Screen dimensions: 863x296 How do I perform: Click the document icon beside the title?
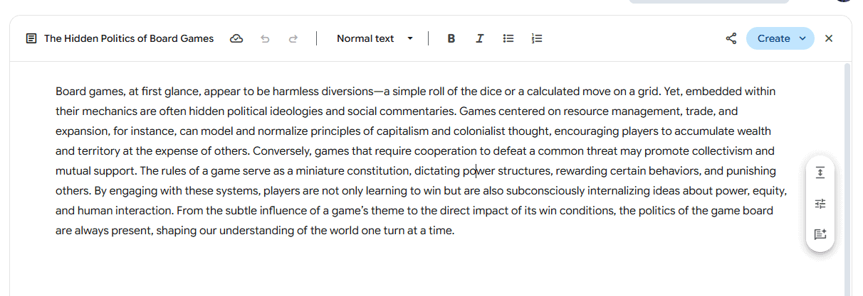tap(31, 39)
